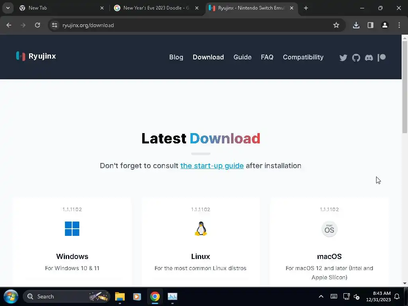Viewport: 408px width, 306px height.
Task: Click the scrollbar down arrow
Action: pos(405,283)
